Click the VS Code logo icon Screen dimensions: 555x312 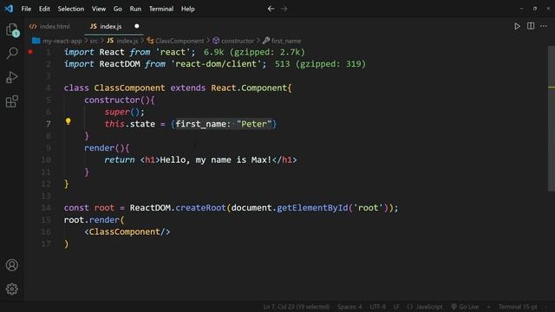[9, 9]
